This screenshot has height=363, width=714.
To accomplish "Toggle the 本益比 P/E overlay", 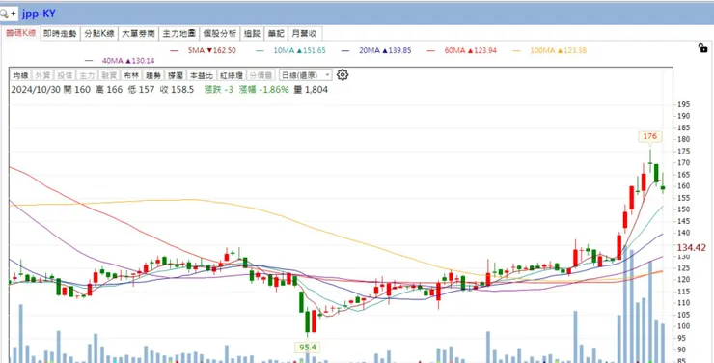I will coord(201,75).
